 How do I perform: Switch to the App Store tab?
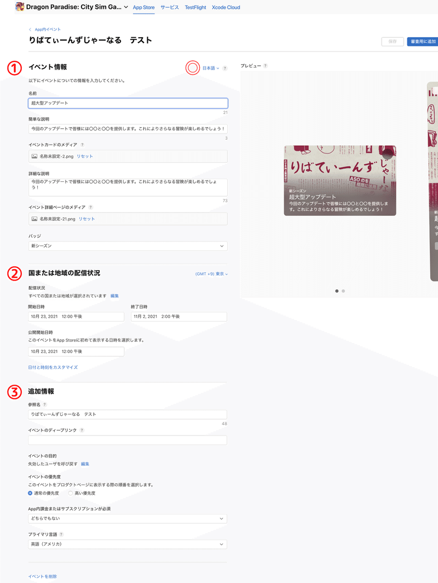click(144, 8)
